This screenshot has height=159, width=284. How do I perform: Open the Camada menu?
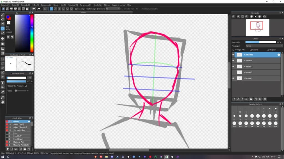pos(25,5)
